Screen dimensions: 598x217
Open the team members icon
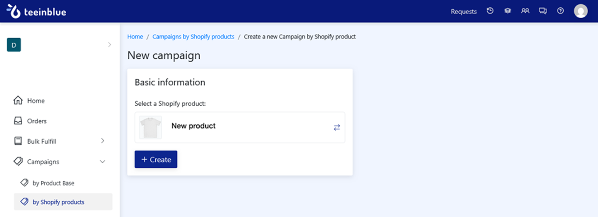click(x=525, y=11)
